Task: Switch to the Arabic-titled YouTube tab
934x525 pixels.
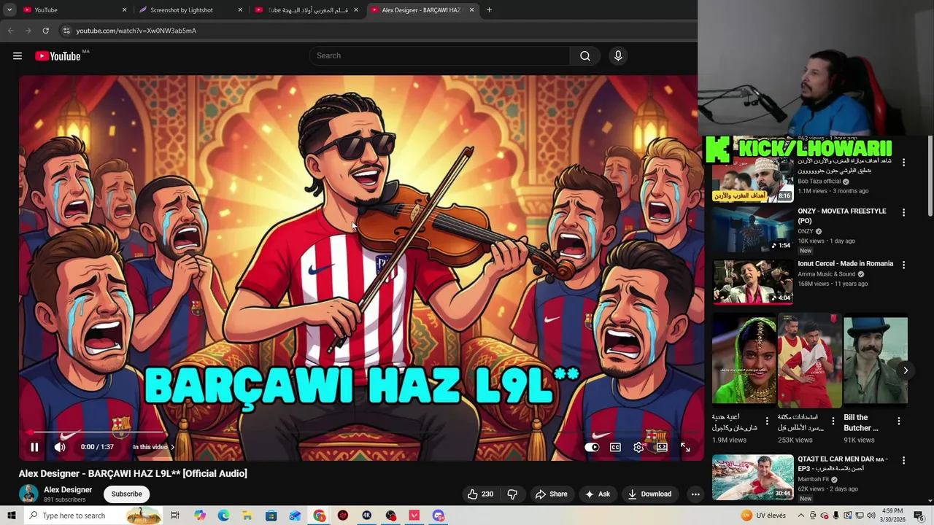Action: [306, 10]
